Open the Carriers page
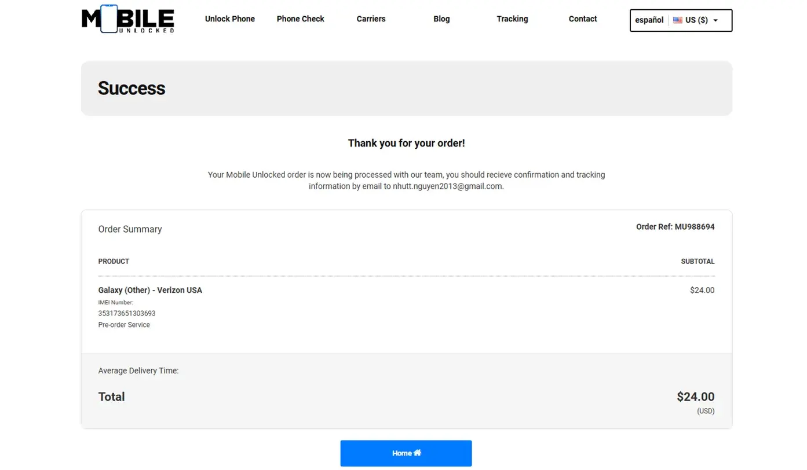 (371, 19)
